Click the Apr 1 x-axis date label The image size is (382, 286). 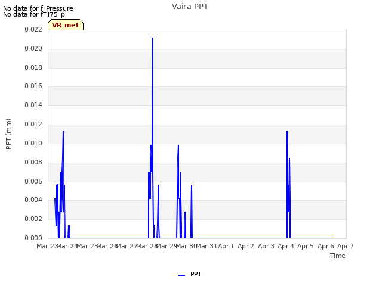click(x=226, y=246)
